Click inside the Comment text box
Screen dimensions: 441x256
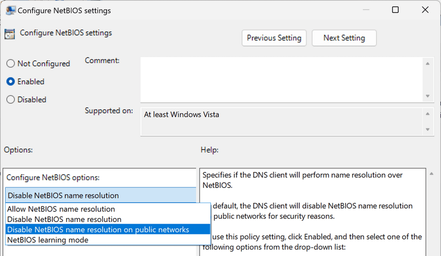[281, 79]
